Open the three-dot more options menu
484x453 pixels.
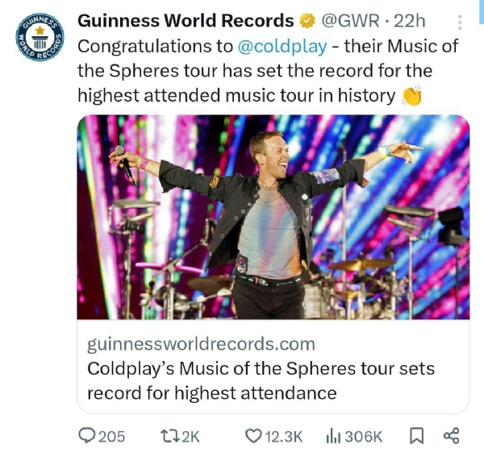coord(459,23)
